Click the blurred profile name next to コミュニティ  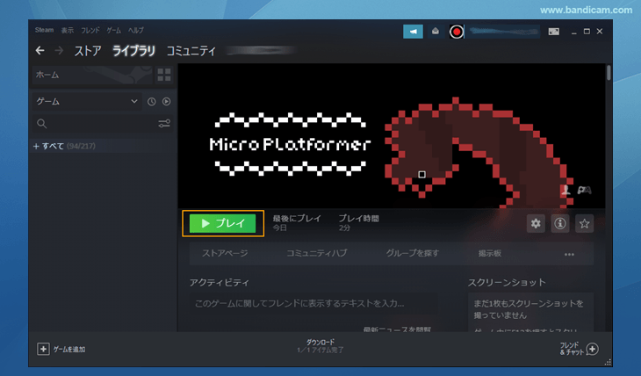pos(261,51)
